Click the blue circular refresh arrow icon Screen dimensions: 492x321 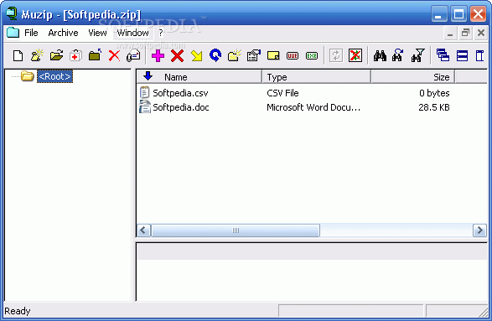[215, 55]
